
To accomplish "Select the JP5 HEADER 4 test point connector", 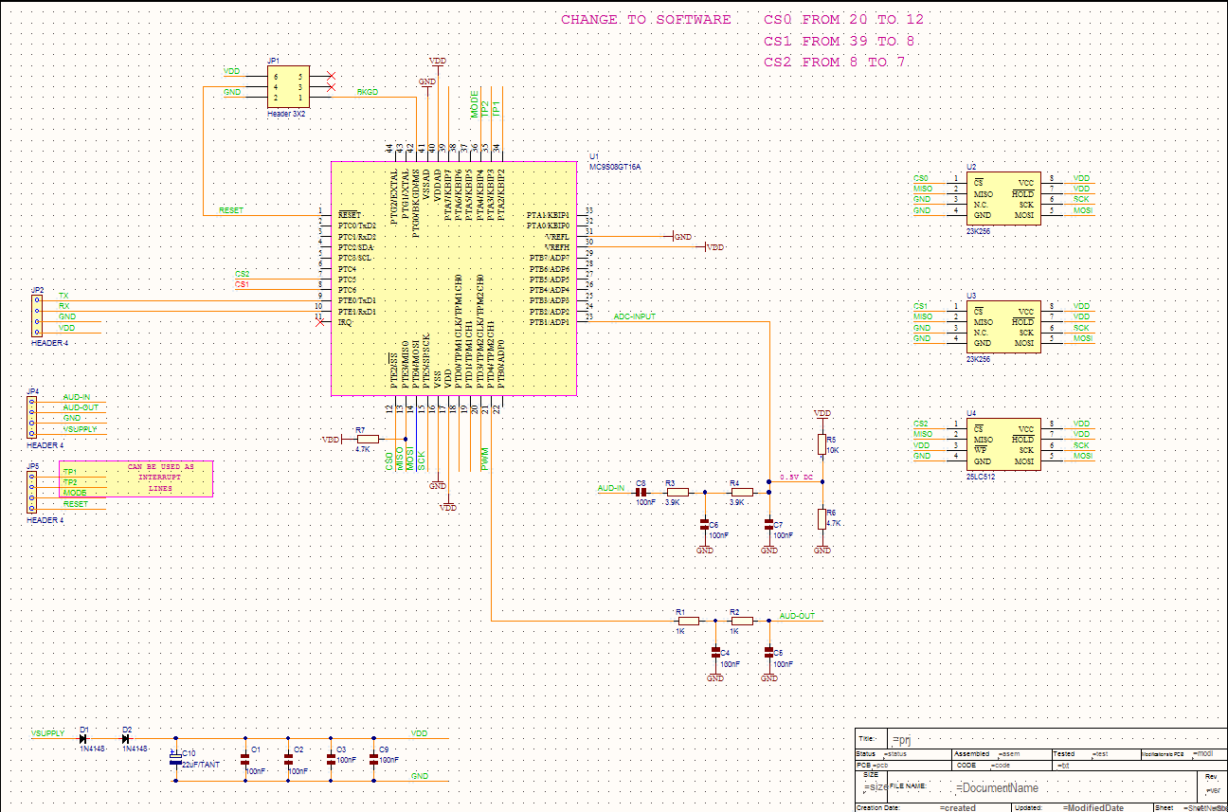I will (x=32, y=493).
